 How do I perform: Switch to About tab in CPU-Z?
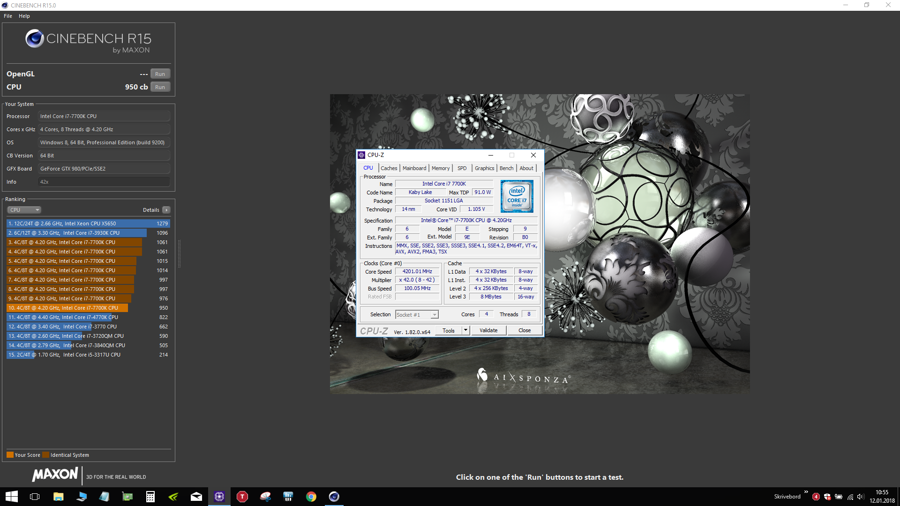tap(526, 168)
